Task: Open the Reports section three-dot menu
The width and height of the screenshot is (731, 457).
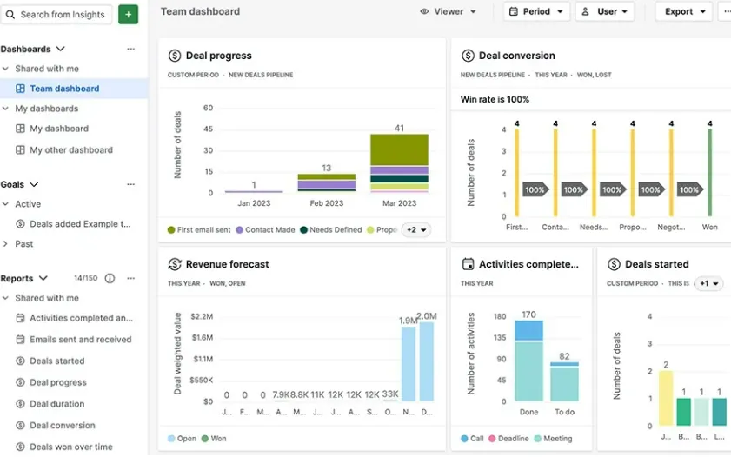Action: [131, 278]
